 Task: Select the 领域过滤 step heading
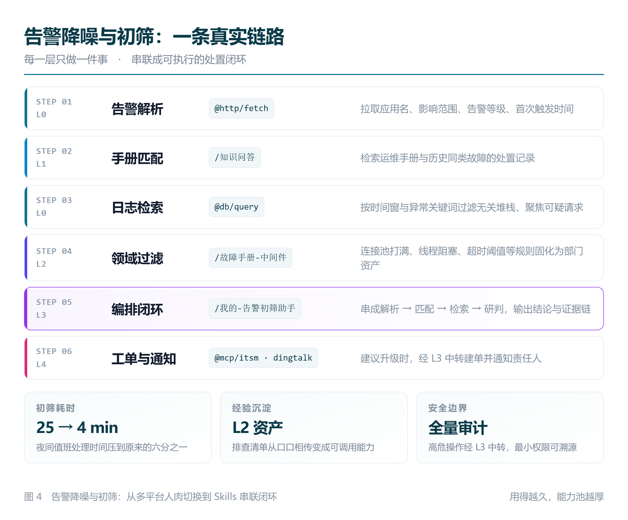[137, 258]
